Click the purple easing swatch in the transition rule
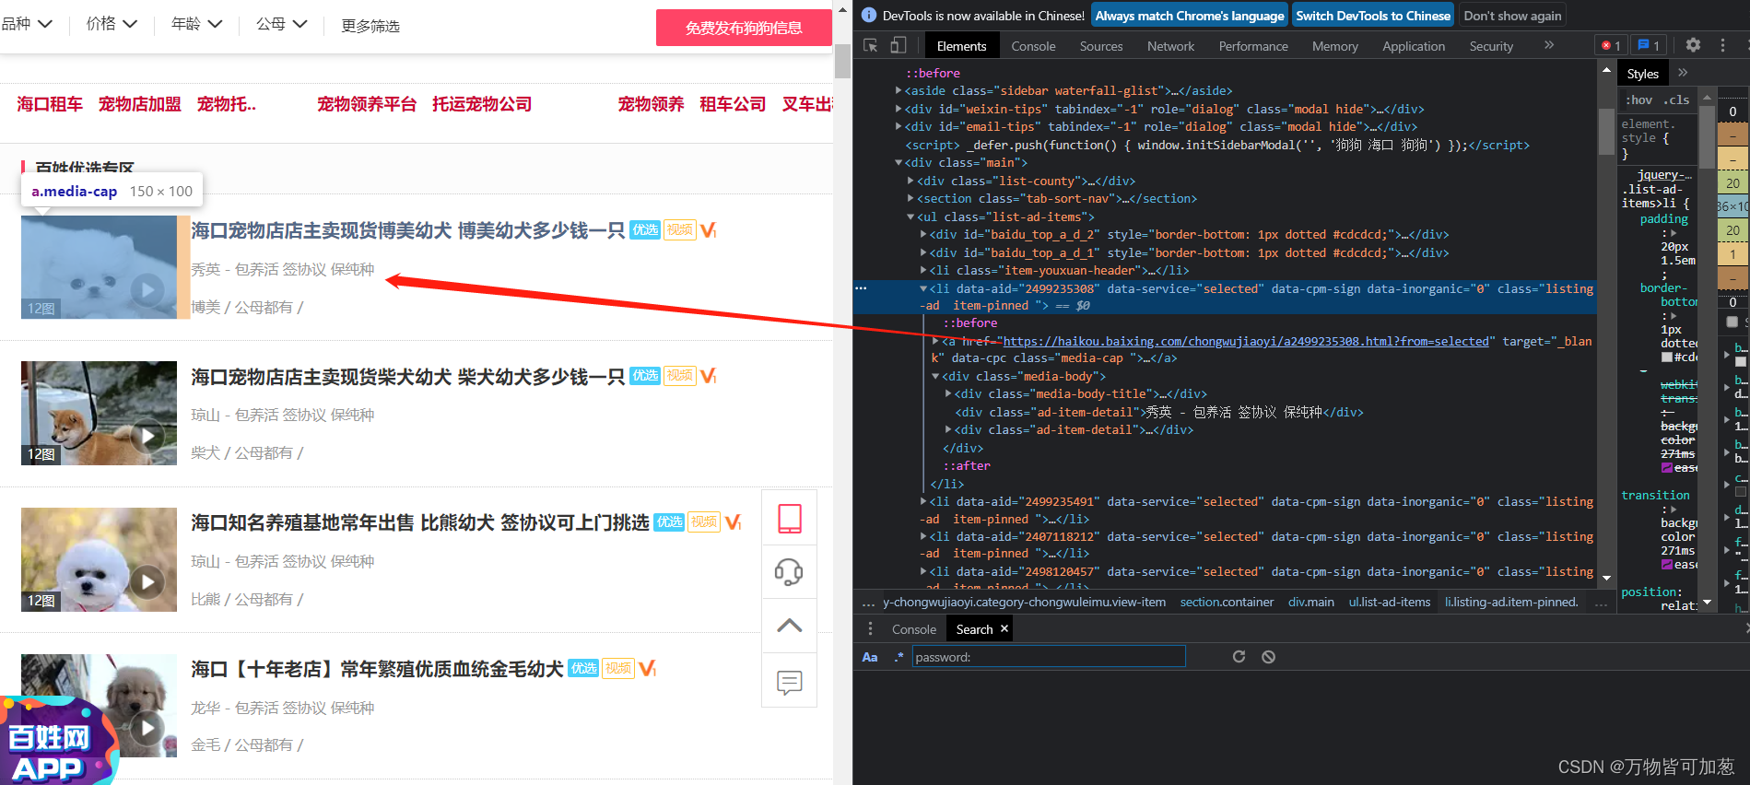This screenshot has height=785, width=1750. pyautogui.click(x=1667, y=564)
